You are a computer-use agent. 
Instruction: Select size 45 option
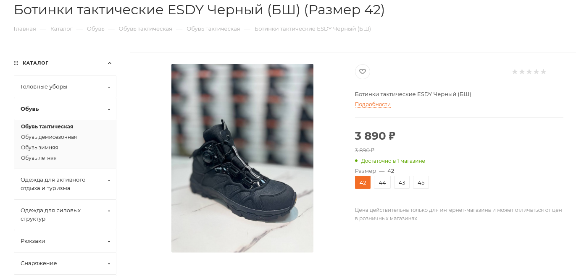click(421, 182)
